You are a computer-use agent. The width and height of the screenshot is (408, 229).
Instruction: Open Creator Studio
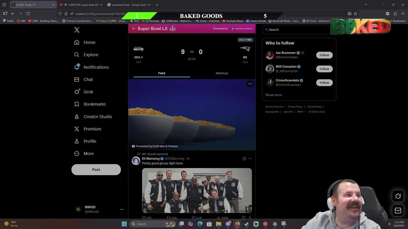tap(93, 116)
